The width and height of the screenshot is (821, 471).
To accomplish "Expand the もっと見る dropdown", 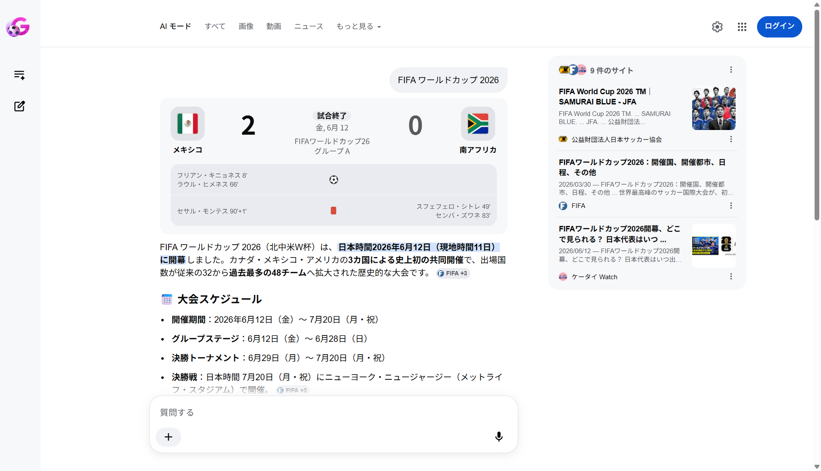I will click(359, 26).
